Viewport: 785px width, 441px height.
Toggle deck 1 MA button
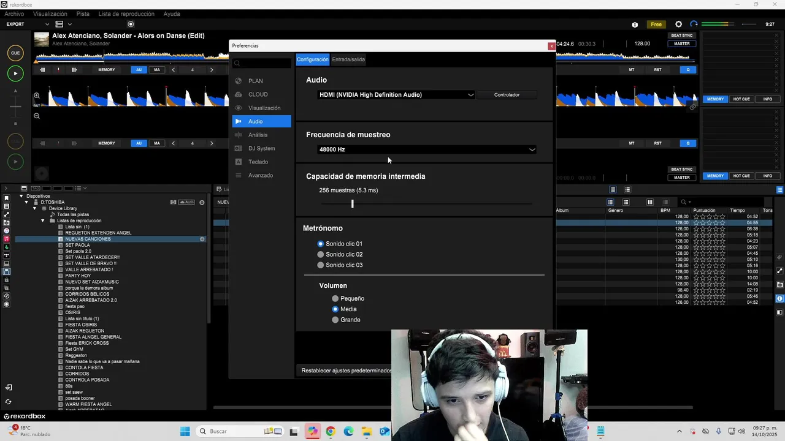point(157,70)
